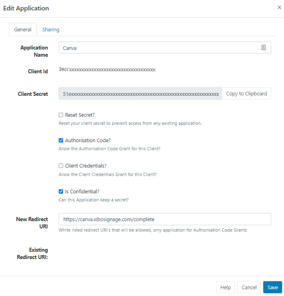Tick the Reset Secret? checkbox
Viewport: 284px width, 296px height.
click(x=61, y=115)
